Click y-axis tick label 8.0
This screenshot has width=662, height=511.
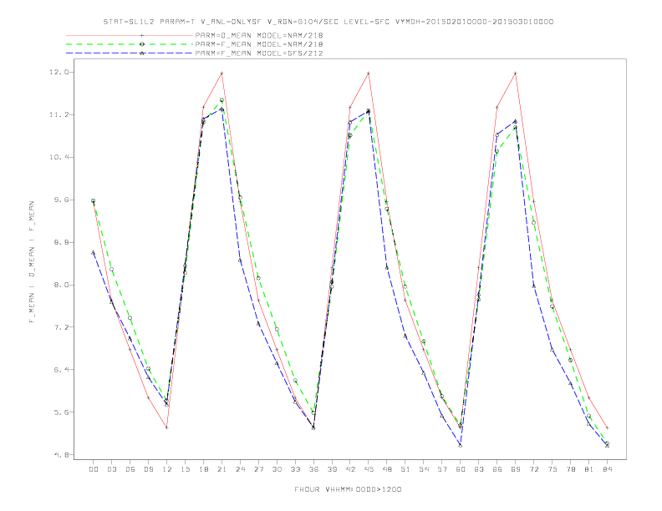tap(61, 285)
